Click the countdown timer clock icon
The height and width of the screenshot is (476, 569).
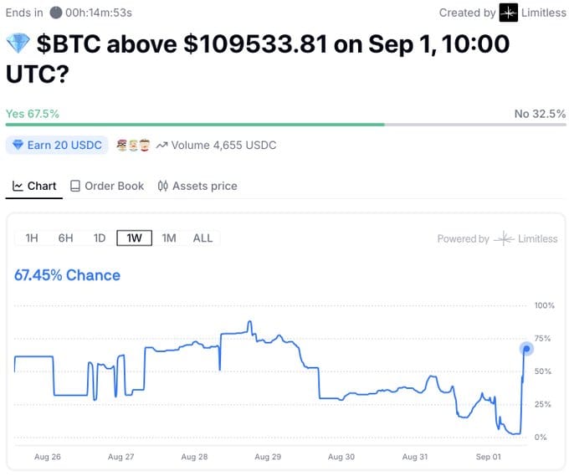point(55,13)
